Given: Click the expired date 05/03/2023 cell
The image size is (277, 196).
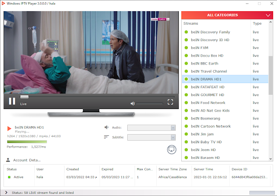Looking at the screenshot, I should pos(117,177).
